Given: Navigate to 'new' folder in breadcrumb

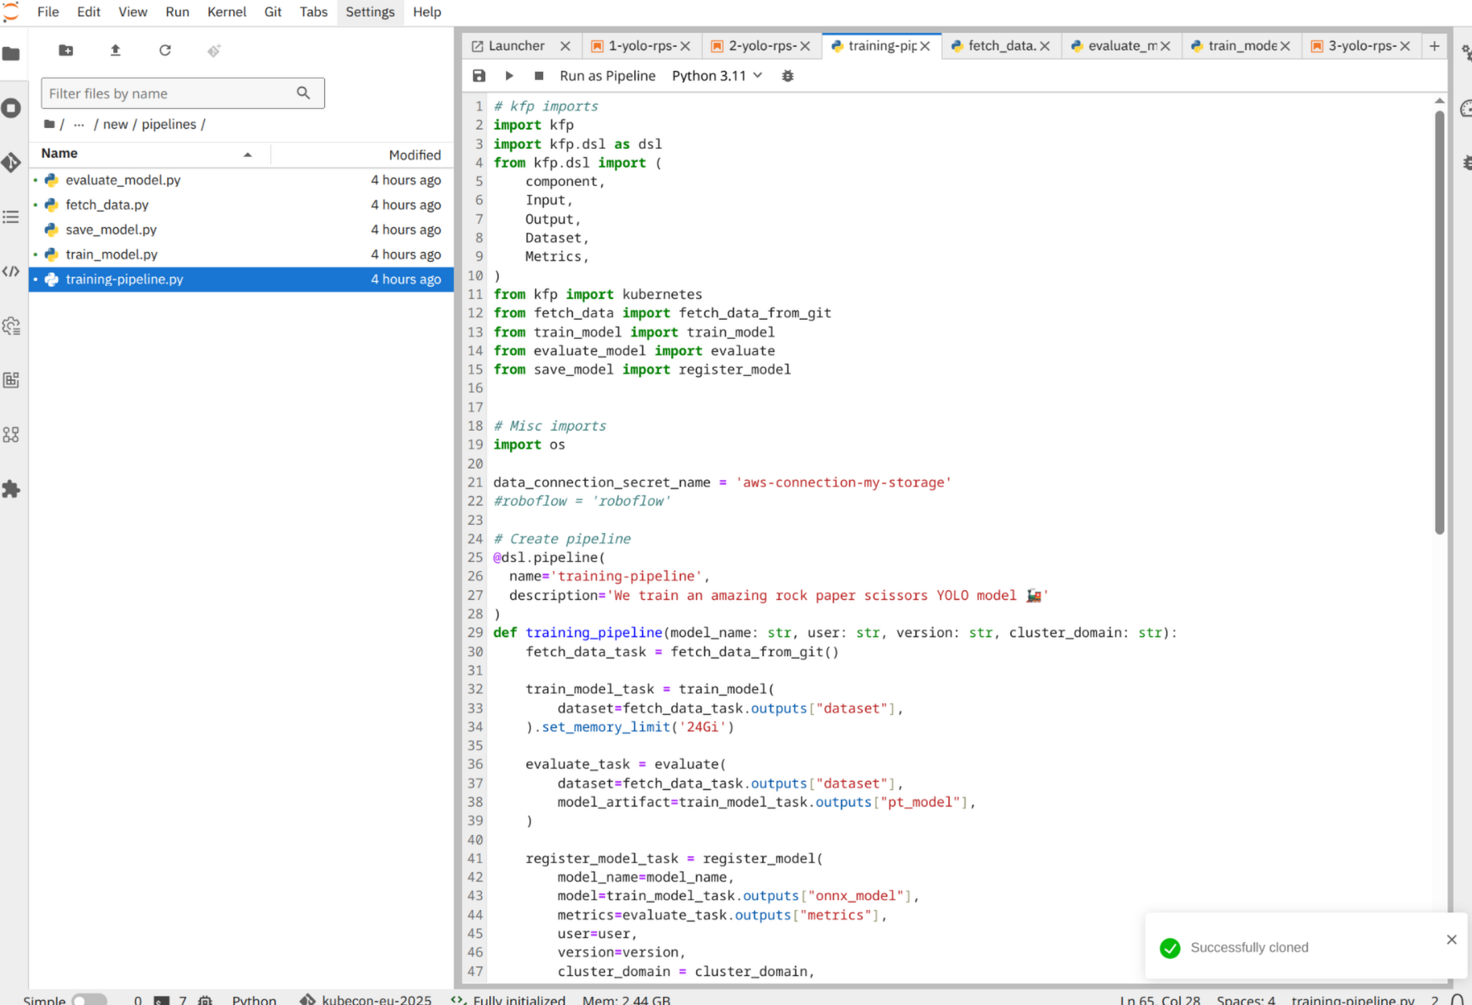Looking at the screenshot, I should (x=116, y=124).
